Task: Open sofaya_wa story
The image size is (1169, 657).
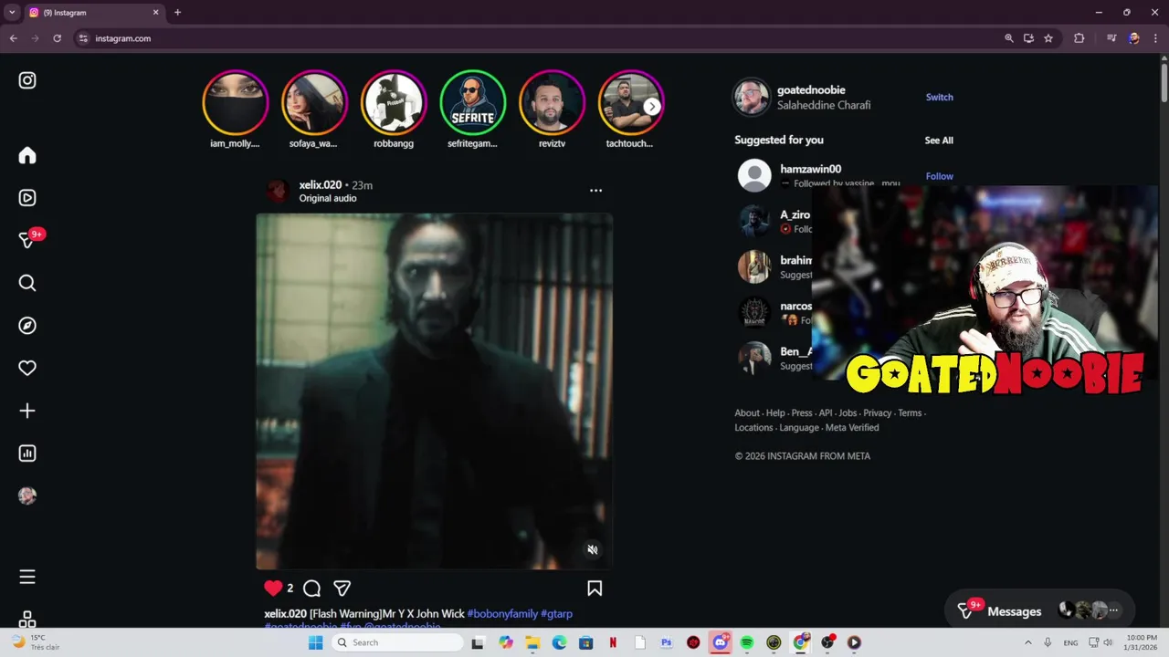Action: 314,109
